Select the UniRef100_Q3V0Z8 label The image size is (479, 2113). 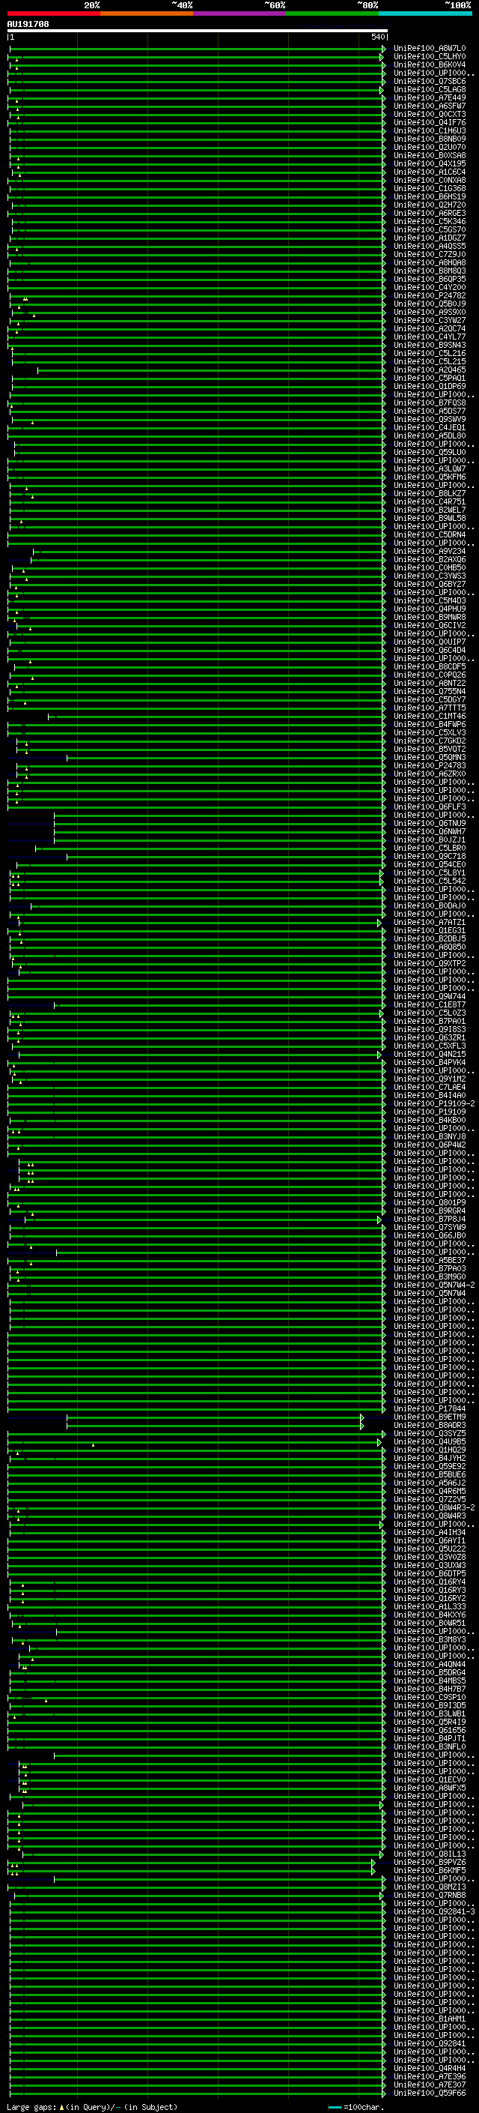[x=429, y=1557]
